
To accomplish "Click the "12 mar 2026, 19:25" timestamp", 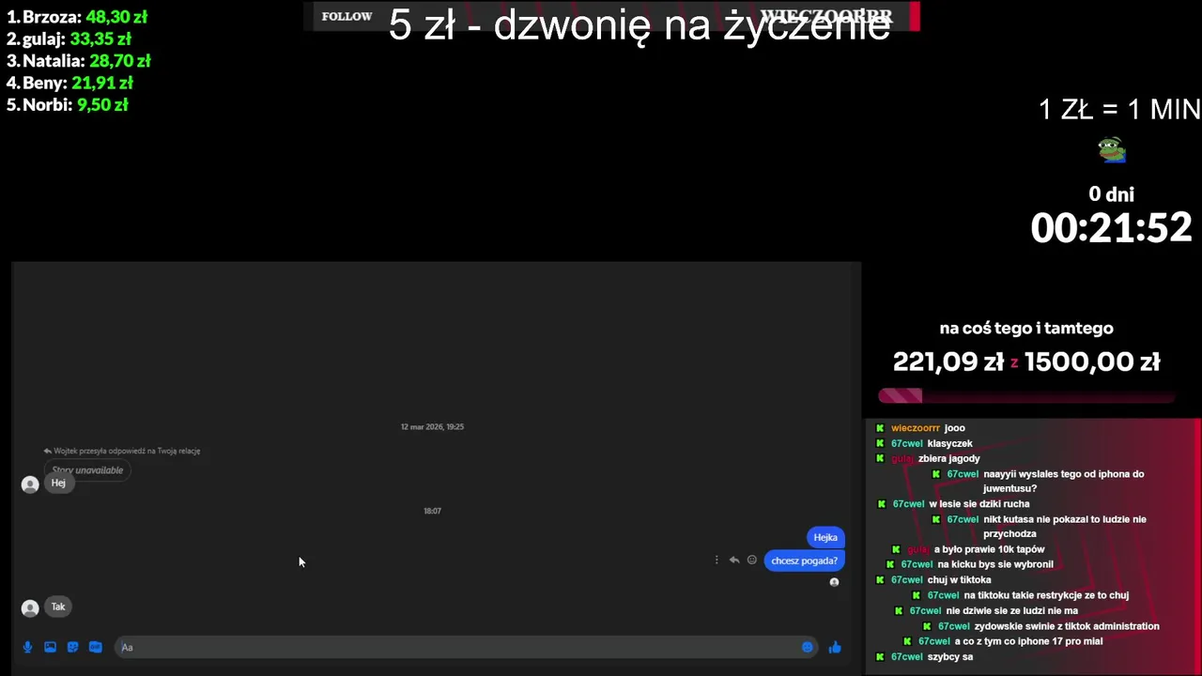I will point(432,426).
